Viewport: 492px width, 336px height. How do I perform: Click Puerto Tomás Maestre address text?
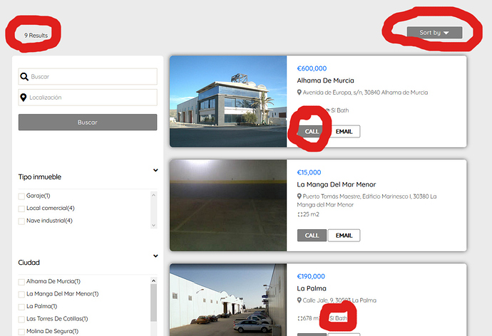click(367, 201)
